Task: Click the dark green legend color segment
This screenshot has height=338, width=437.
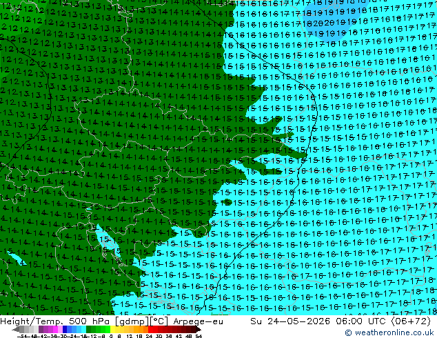Action: [89, 329]
